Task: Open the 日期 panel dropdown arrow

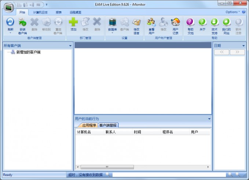Action: [x=243, y=46]
